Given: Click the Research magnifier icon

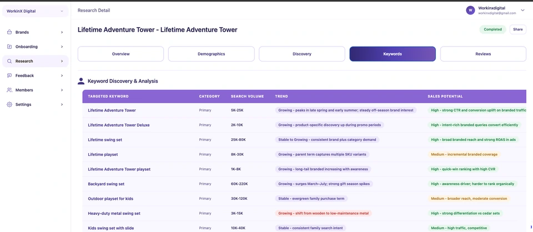Looking at the screenshot, I should (9, 61).
